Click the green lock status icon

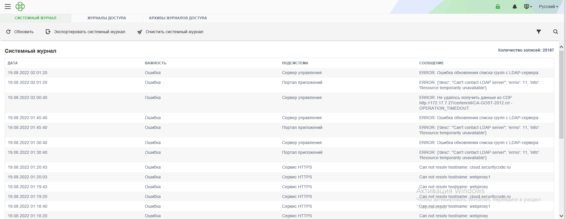(x=498, y=7)
